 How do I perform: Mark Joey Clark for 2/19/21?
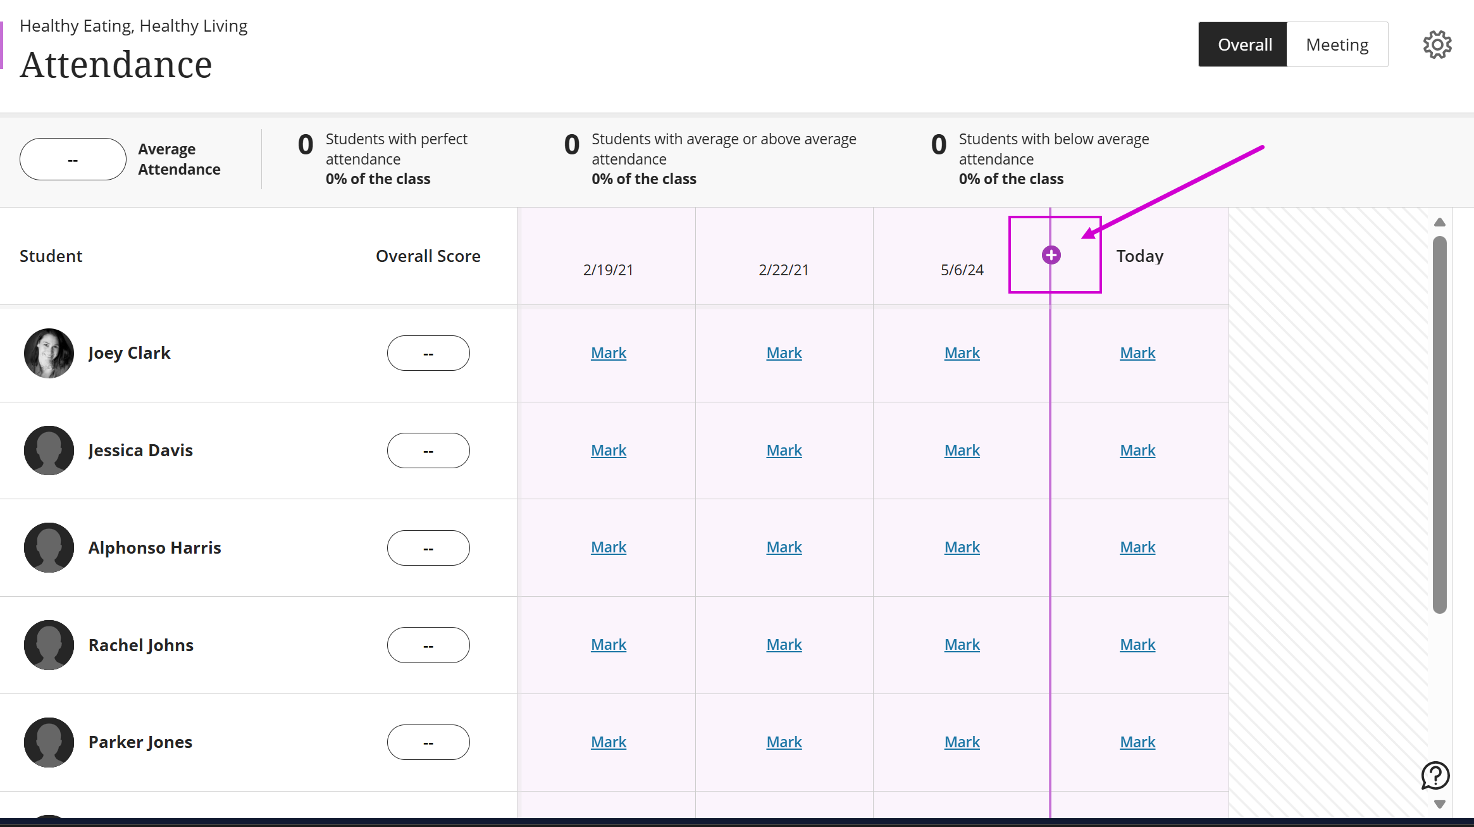[x=609, y=353]
